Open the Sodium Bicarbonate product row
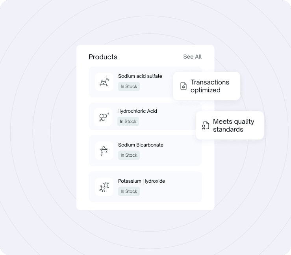 (x=145, y=151)
